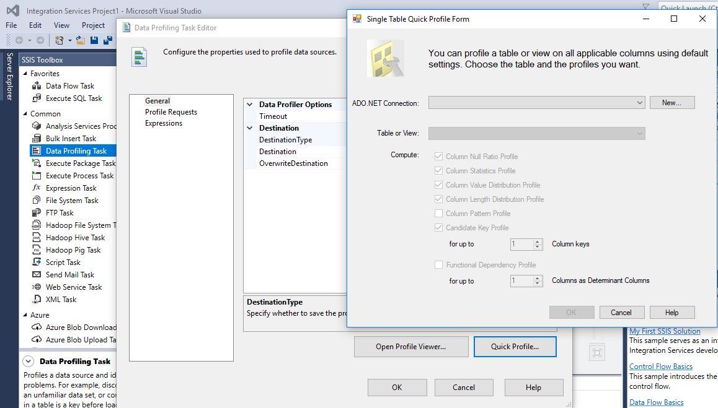Click the XML Task icon
The width and height of the screenshot is (718, 408).
pyautogui.click(x=37, y=299)
